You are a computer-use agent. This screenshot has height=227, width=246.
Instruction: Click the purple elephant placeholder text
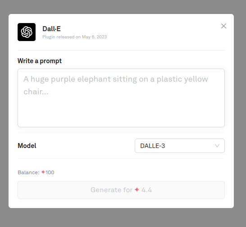(x=116, y=85)
